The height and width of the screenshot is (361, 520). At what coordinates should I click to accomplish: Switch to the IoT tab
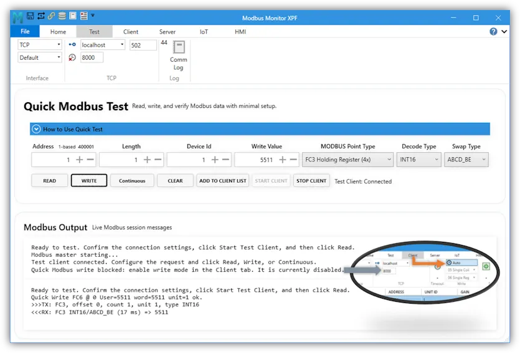[204, 32]
